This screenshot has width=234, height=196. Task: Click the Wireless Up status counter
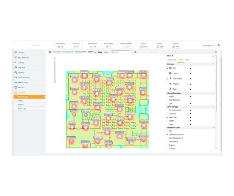92,45
